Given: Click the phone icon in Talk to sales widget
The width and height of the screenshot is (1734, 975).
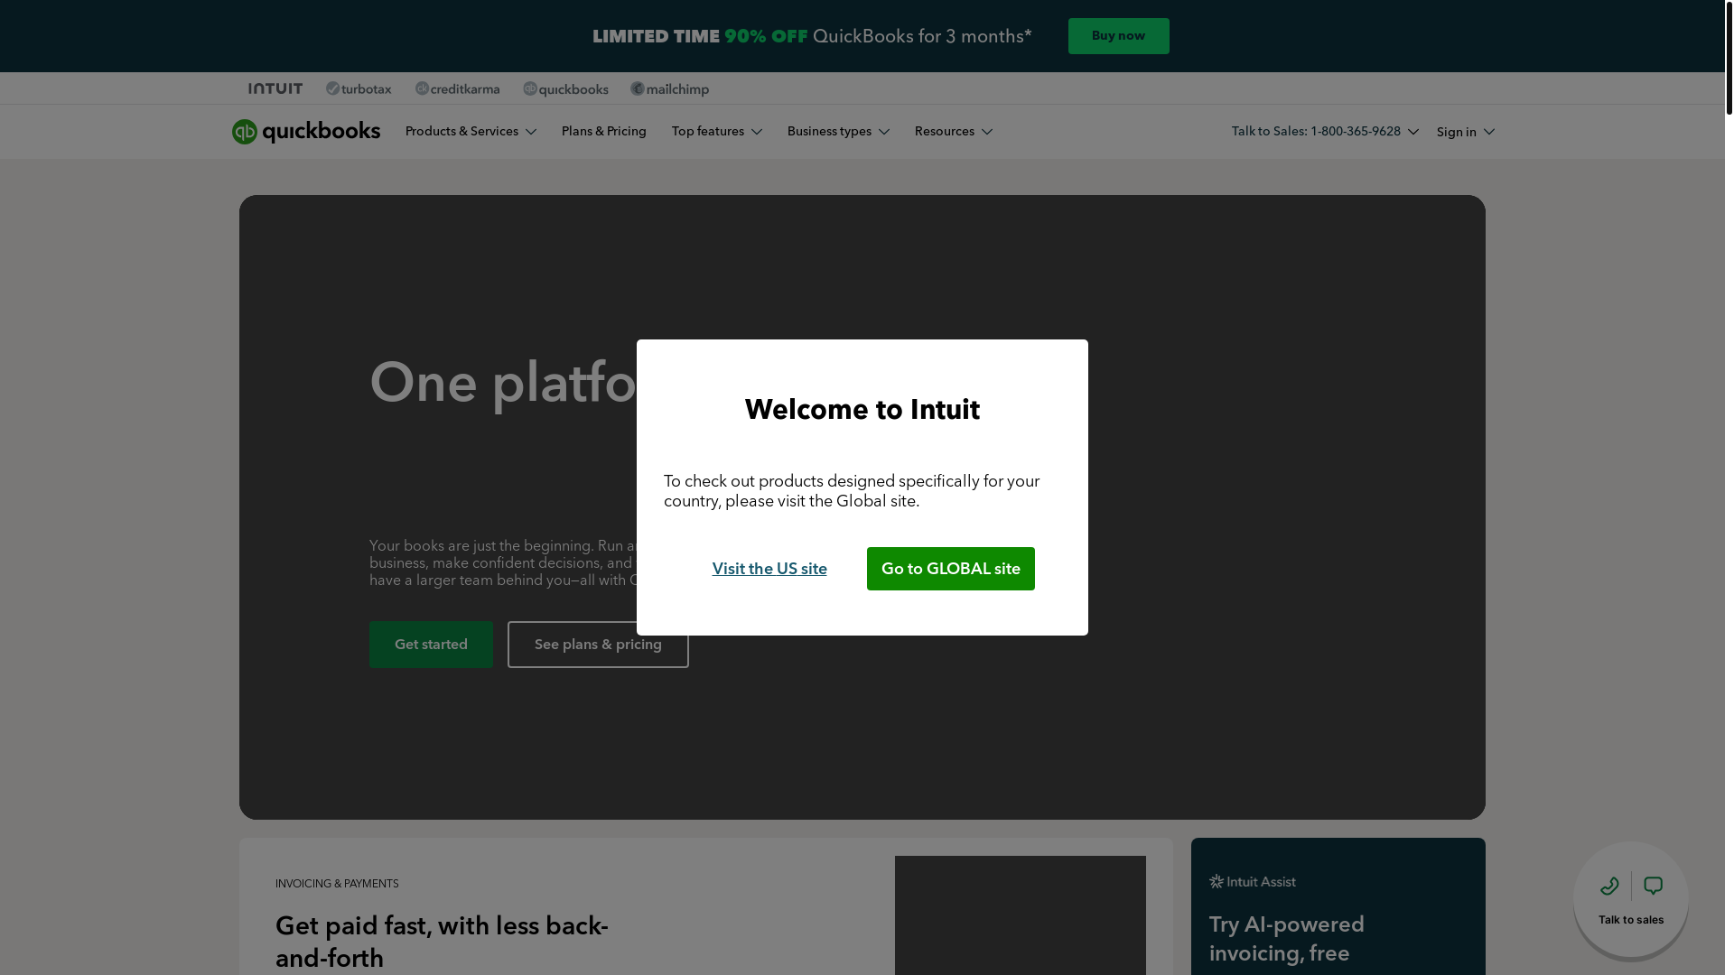Looking at the screenshot, I should point(1609,887).
